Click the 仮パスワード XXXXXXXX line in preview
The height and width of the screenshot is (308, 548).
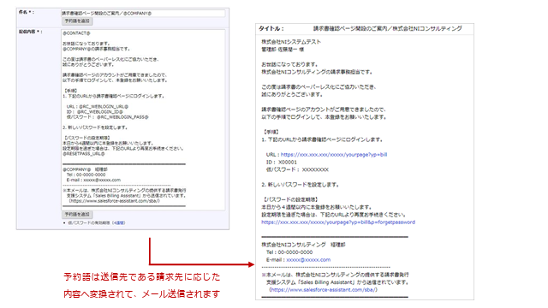pyautogui.click(x=297, y=169)
